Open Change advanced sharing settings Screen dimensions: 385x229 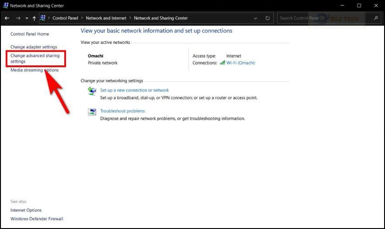point(35,59)
